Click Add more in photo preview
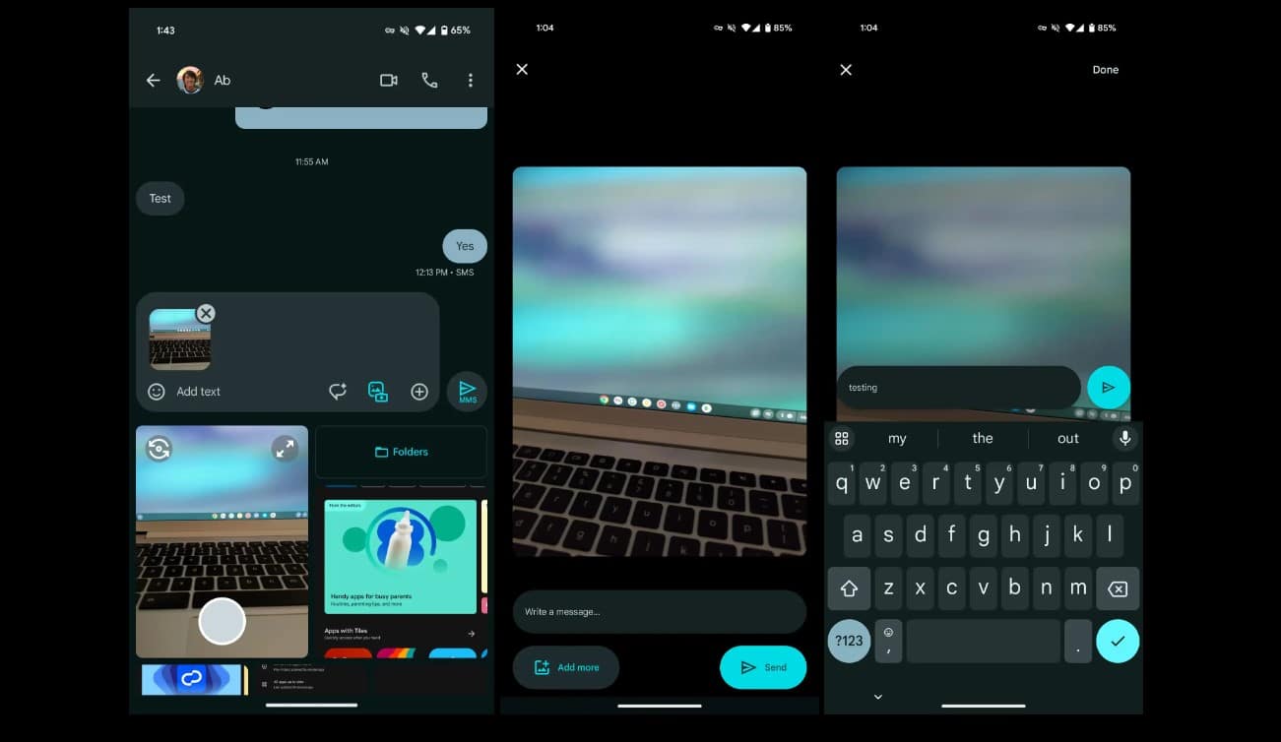The height and width of the screenshot is (742, 1281). [x=566, y=667]
